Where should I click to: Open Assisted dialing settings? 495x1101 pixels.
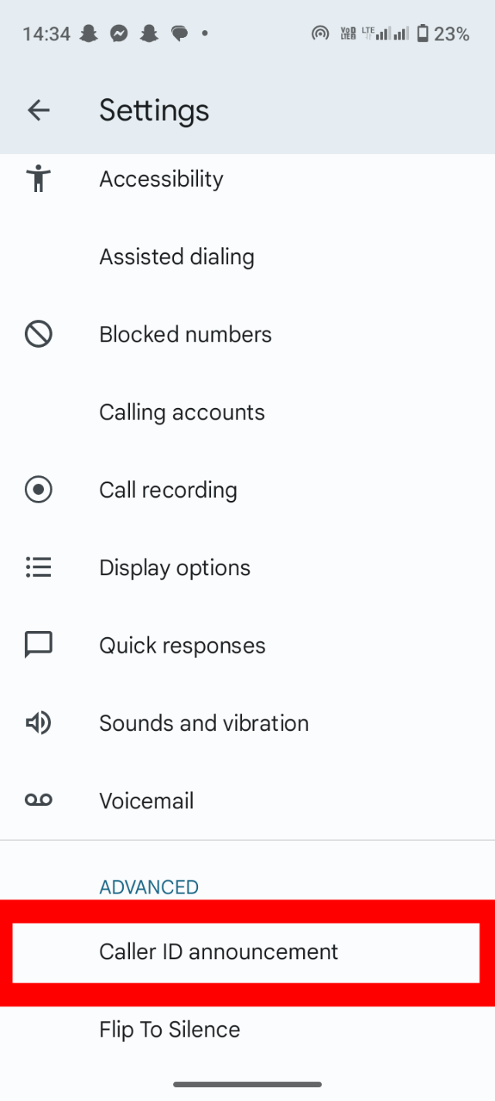(x=176, y=257)
